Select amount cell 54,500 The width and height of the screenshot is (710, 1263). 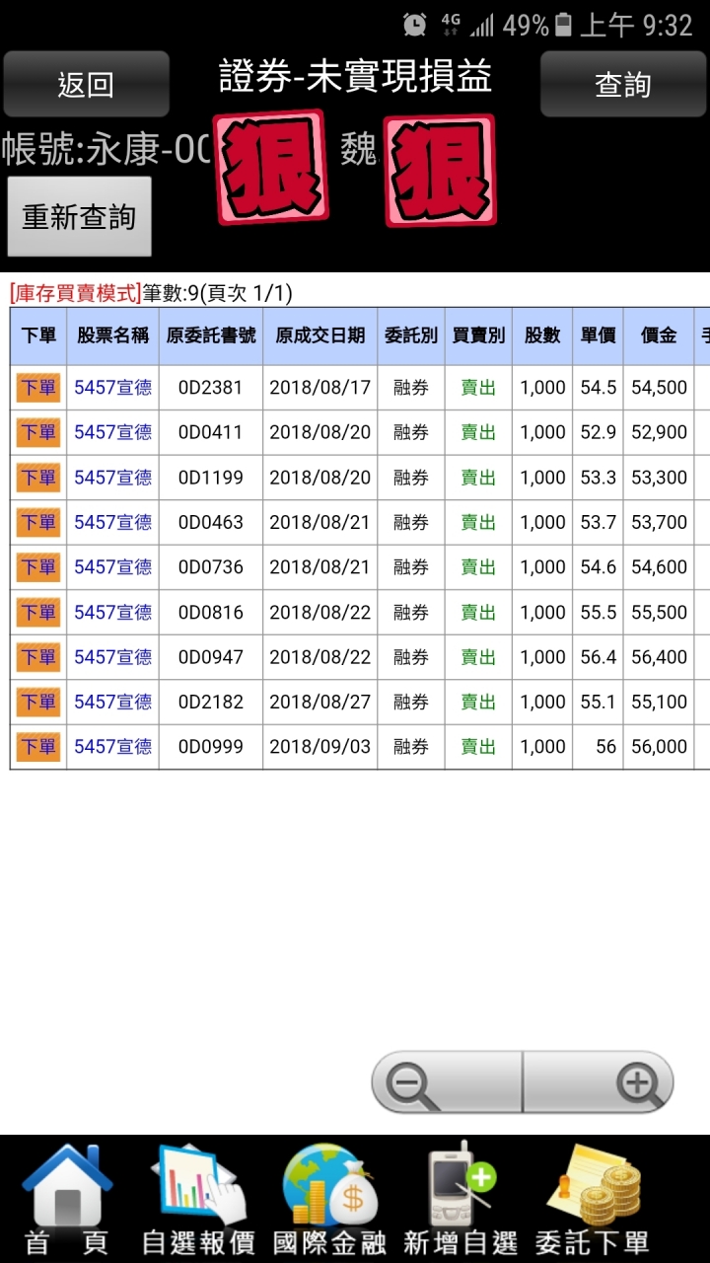click(x=660, y=388)
